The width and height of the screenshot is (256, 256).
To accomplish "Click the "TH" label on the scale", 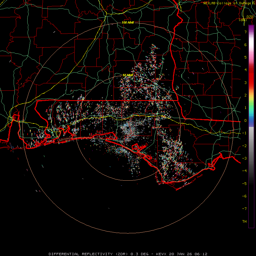I will click(244, 222).
